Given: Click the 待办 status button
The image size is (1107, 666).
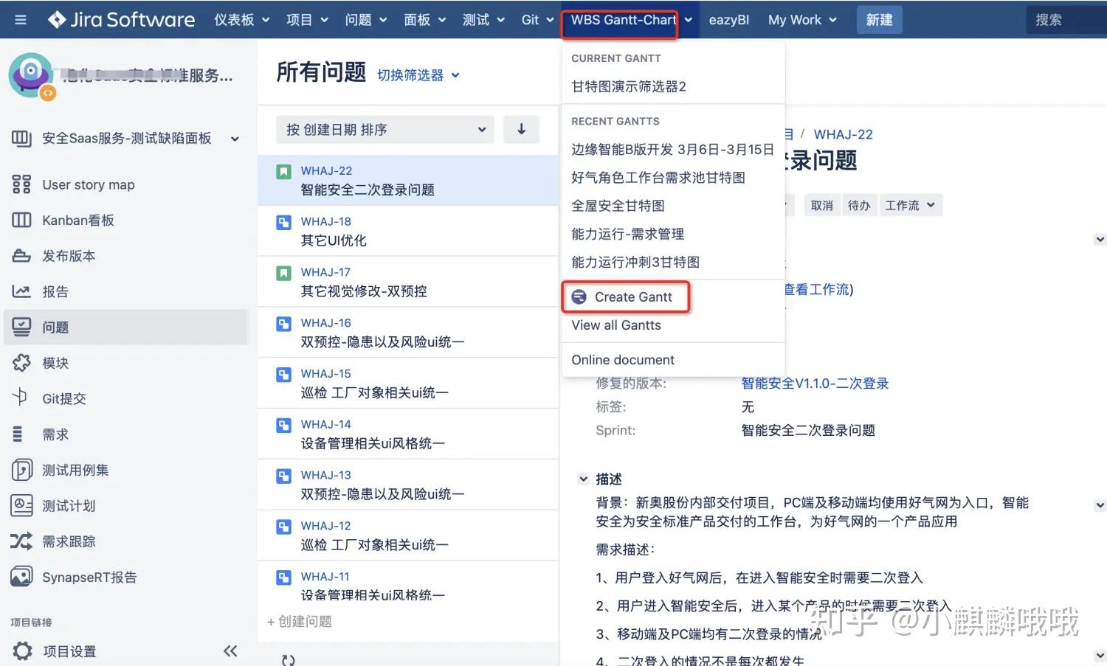Looking at the screenshot, I should (858, 205).
